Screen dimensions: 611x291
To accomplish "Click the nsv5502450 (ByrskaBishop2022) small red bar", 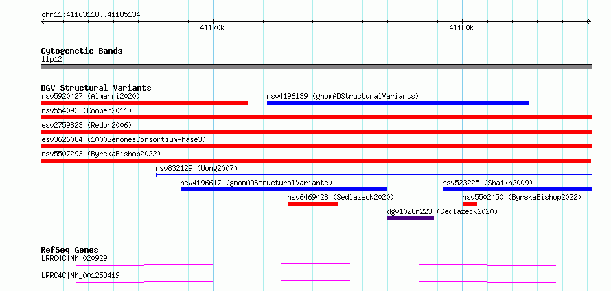I will click(470, 204).
